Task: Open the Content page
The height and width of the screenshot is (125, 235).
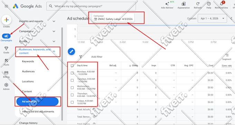Action: coord(27,91)
